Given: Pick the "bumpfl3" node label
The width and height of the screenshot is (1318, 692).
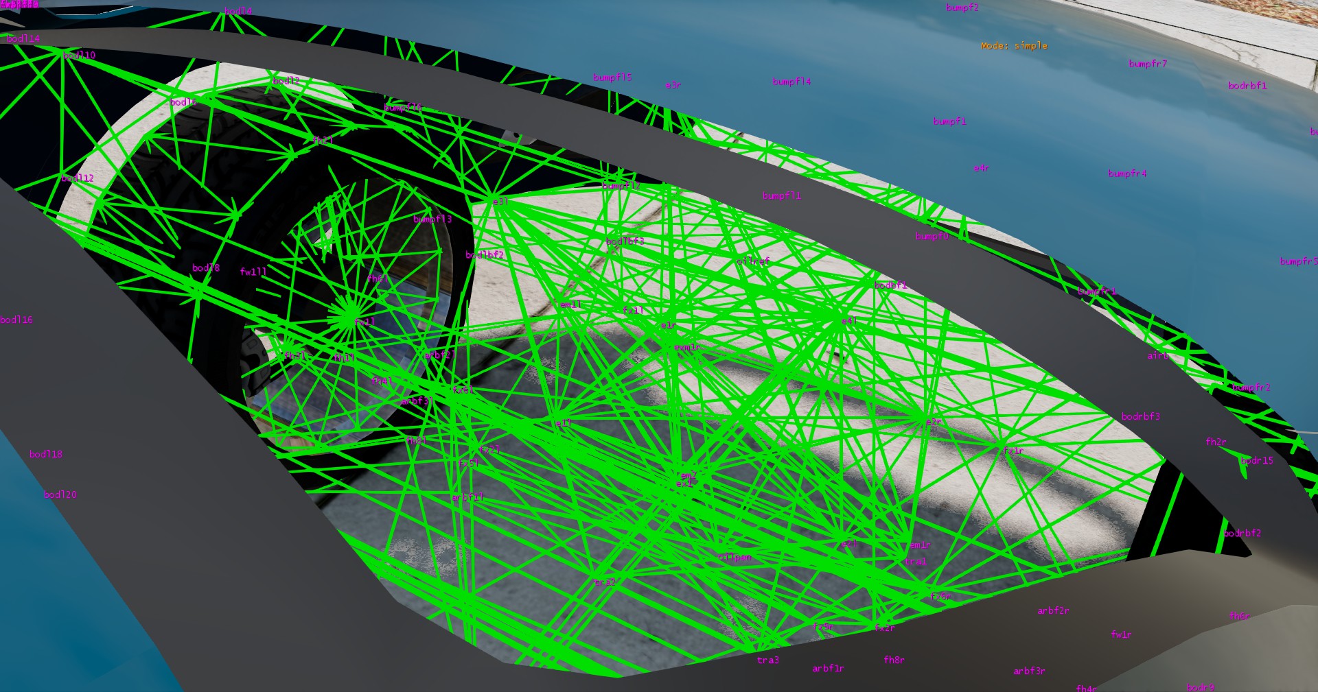Looking at the screenshot, I should [x=432, y=219].
